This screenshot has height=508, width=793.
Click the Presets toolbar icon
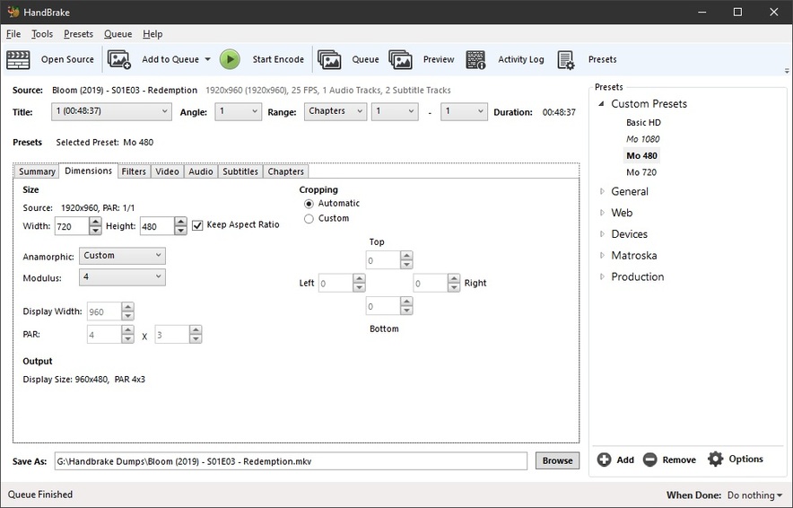[566, 60]
